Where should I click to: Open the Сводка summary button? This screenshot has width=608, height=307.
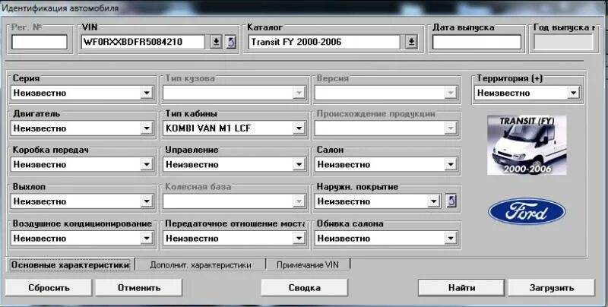305,288
